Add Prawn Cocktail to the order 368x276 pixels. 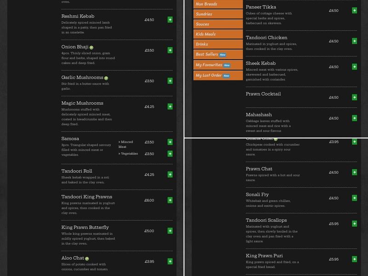click(355, 98)
